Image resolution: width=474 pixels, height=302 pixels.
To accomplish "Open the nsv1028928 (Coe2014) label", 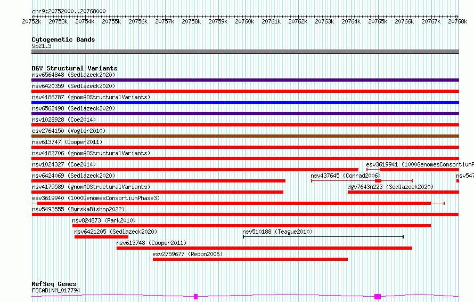I will pyautogui.click(x=64, y=120).
